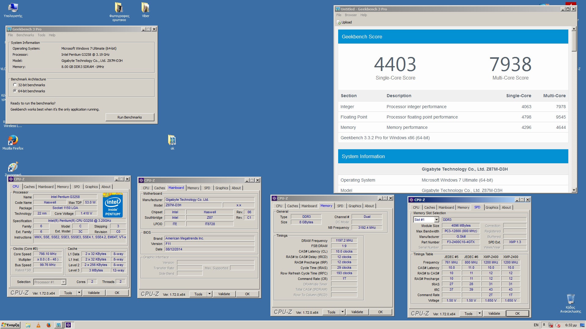Click OK in CPU-Z SPD window
Viewport: 586px width, 329px height.
coord(517,313)
